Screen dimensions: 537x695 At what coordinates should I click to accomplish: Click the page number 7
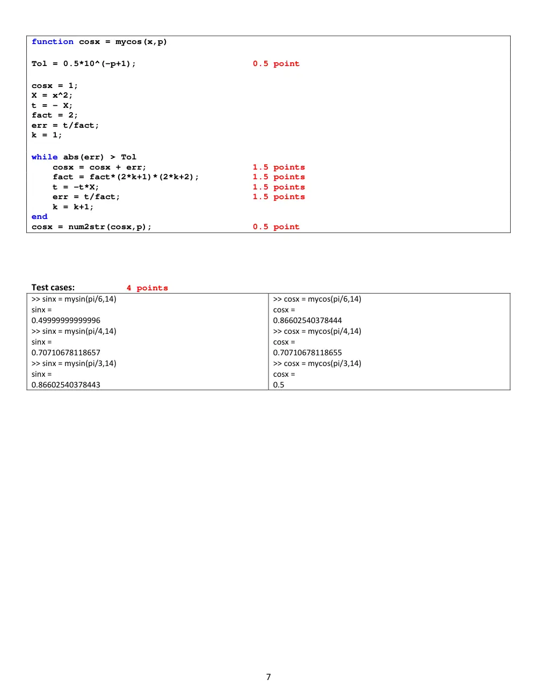coord(268,677)
